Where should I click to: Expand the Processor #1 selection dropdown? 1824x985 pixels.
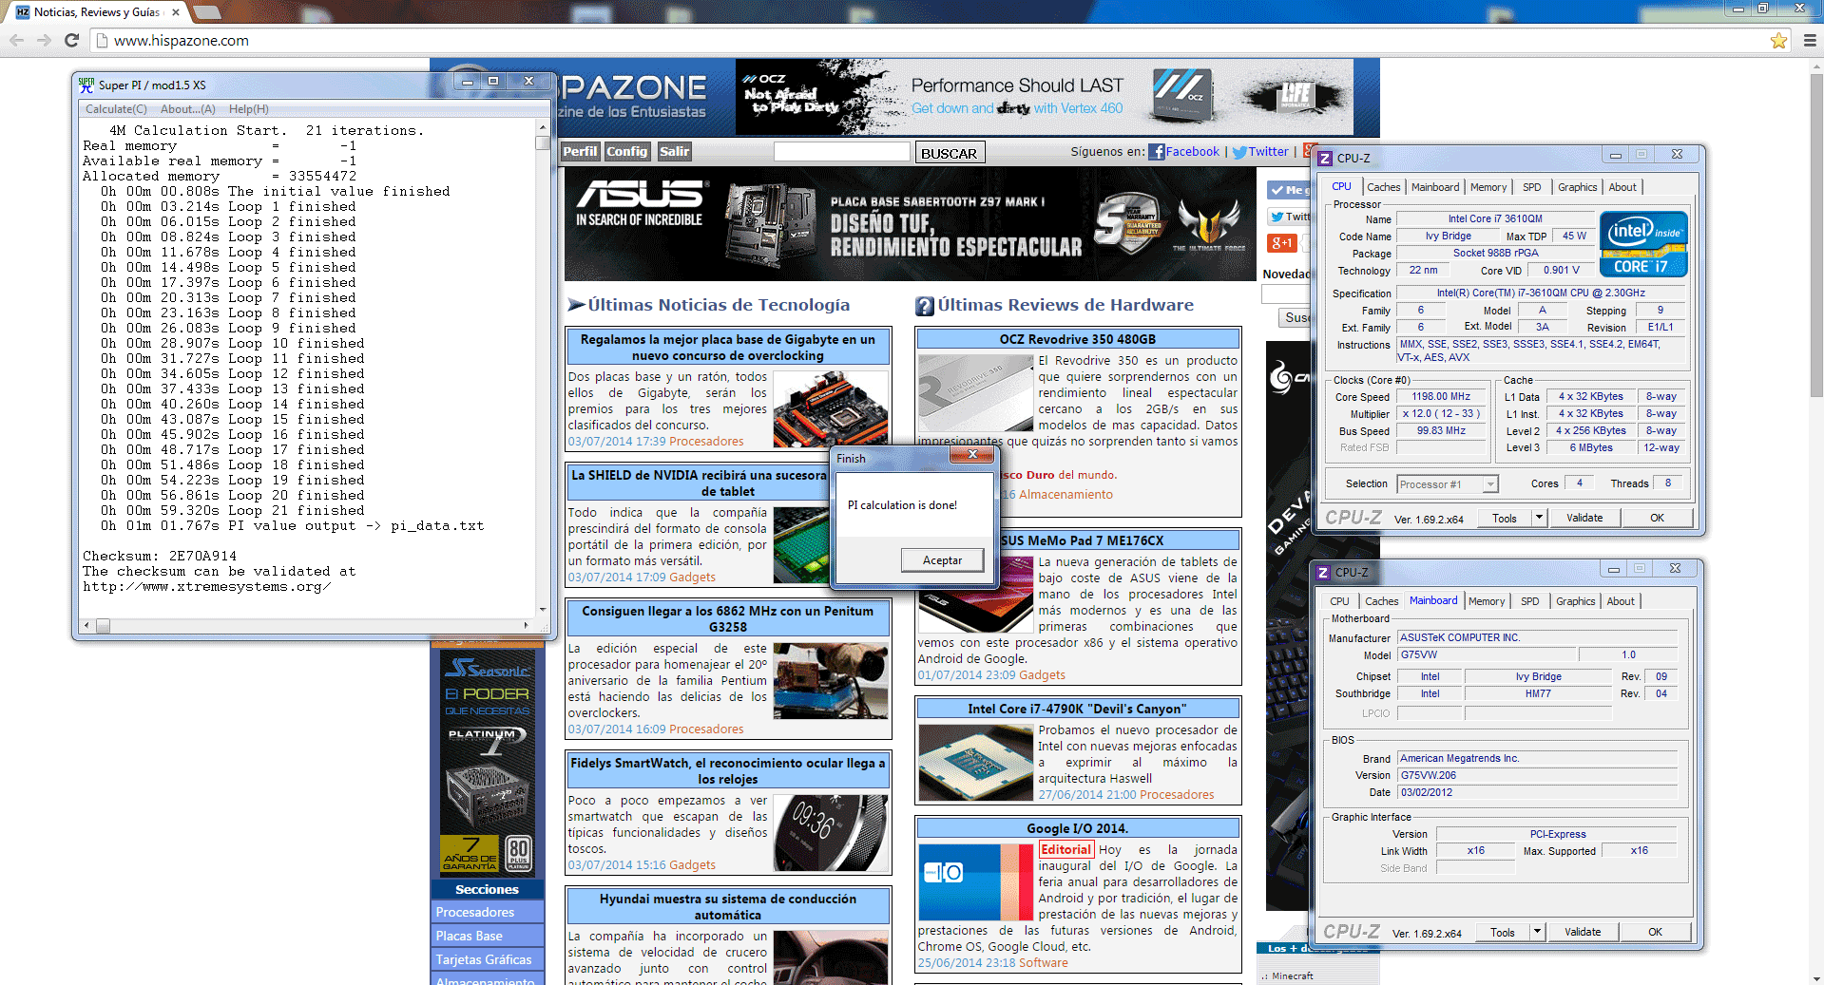pos(1490,484)
